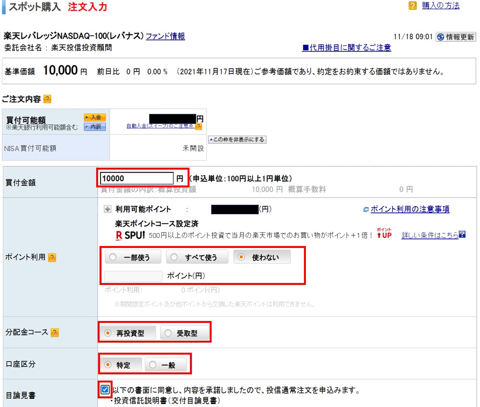This screenshot has height=407, width=480.
Task: Choose 再投資型 distribution course
Action: point(127,333)
